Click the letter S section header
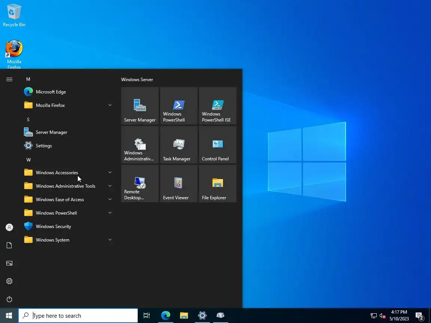Screen dimensions: 431x323 click(x=28, y=120)
